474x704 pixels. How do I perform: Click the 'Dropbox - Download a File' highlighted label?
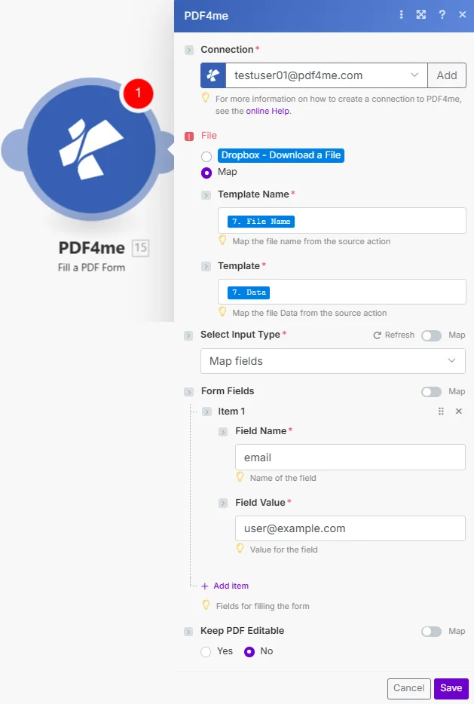tap(281, 155)
